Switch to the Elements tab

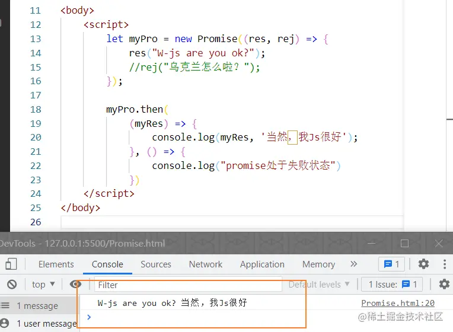(x=56, y=264)
